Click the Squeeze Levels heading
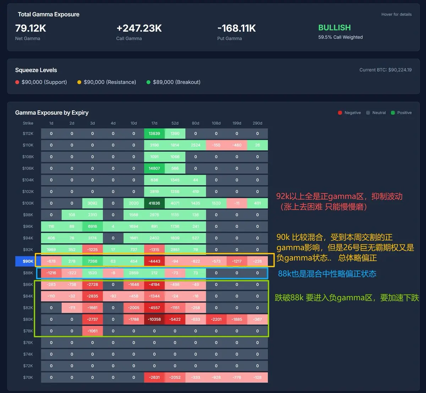The width and height of the screenshot is (426, 393). pos(36,70)
